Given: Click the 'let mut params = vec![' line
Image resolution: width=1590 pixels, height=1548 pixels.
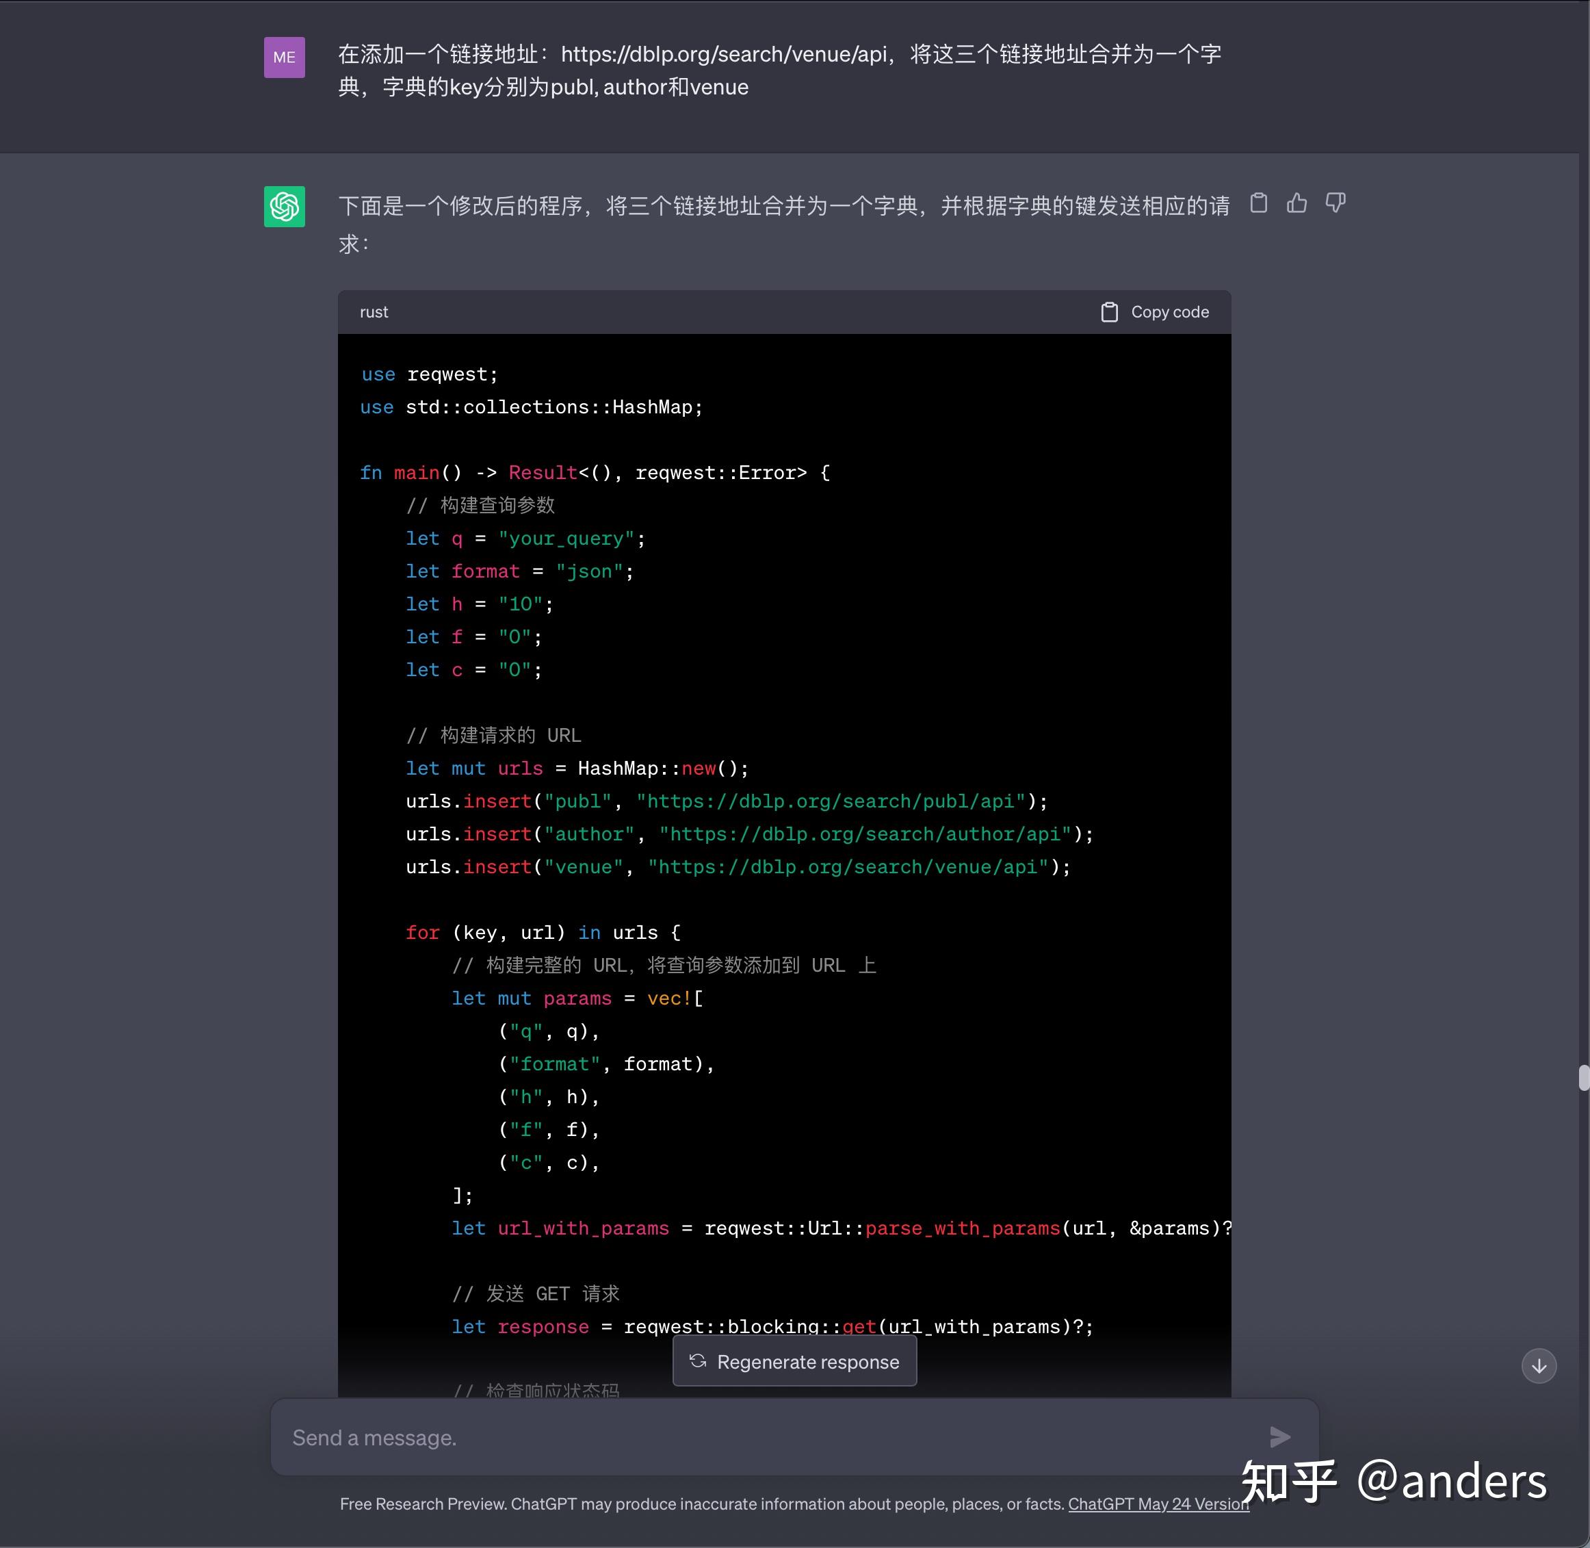Looking at the screenshot, I should click(x=577, y=998).
